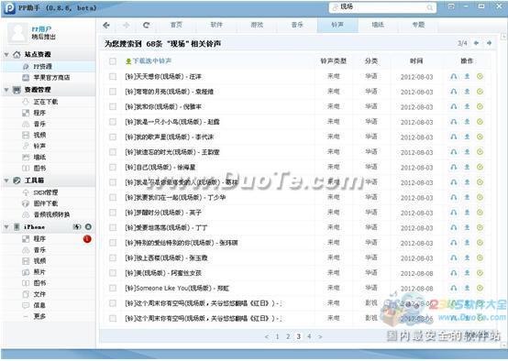Click the red badge beside iPhone 程序
This screenshot has height=361, width=508.
click(x=87, y=239)
